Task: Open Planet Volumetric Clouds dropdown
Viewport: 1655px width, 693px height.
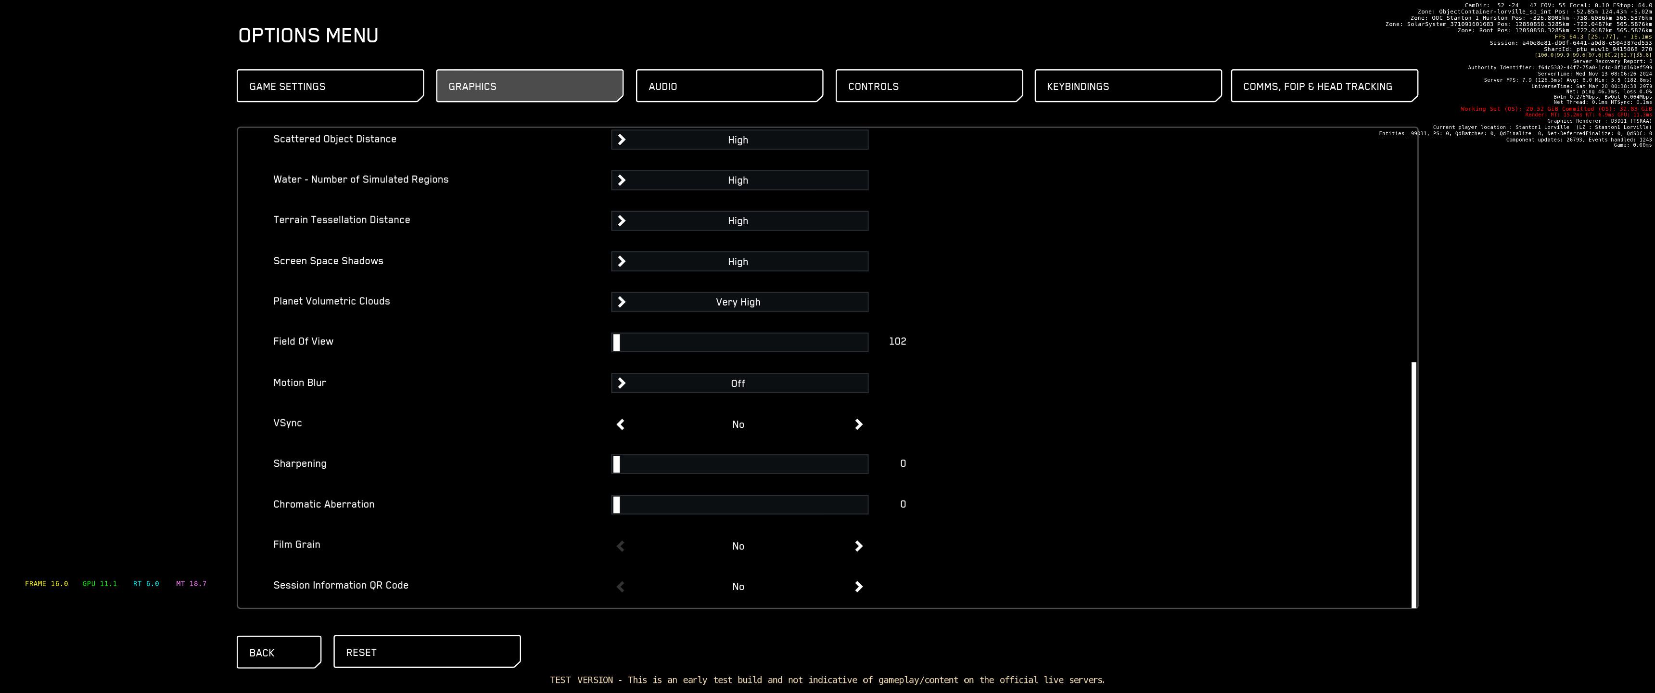Action: [739, 302]
